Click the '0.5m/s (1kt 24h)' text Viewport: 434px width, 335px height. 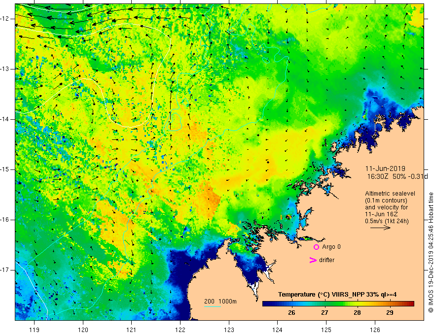387,221
